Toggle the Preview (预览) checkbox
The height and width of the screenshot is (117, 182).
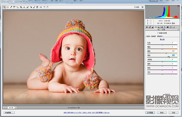(x=135, y=7)
